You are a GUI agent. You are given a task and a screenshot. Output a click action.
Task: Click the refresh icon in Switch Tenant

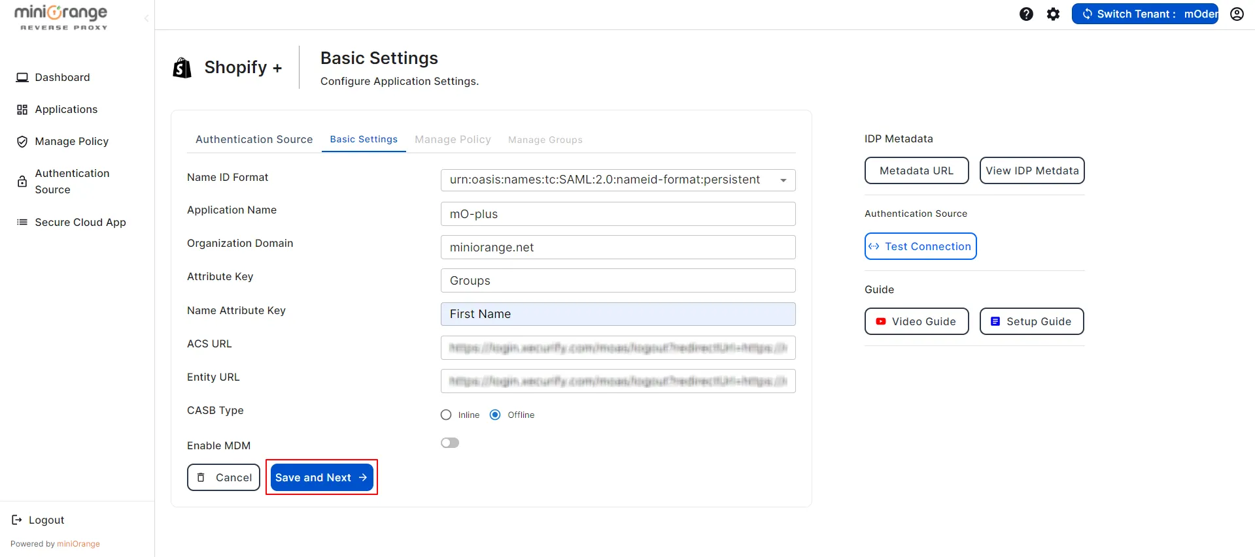tap(1087, 14)
